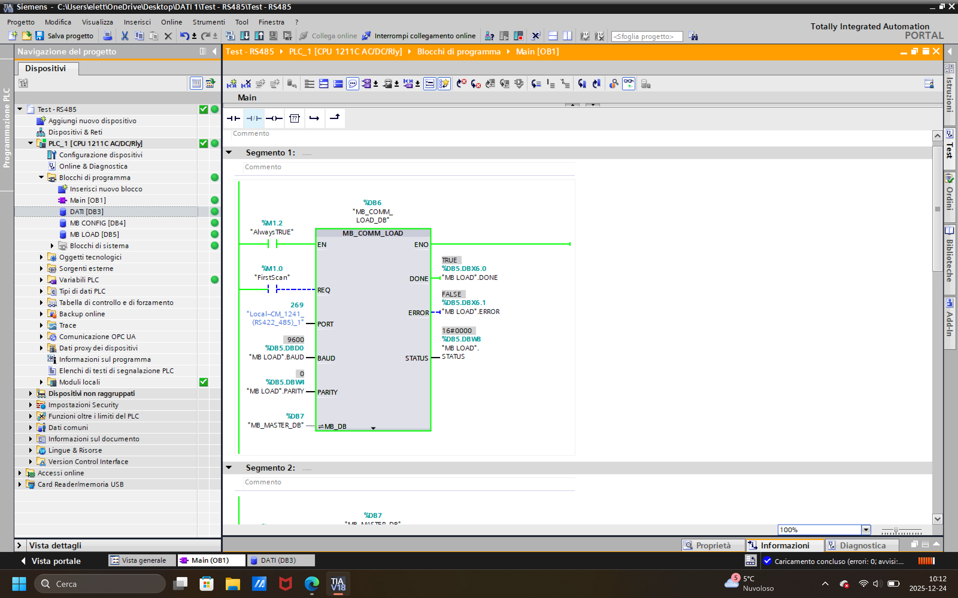958x598 pixels.
Task: Toggle the M1.2 AlwaysTRUE contact
Action: 272,244
